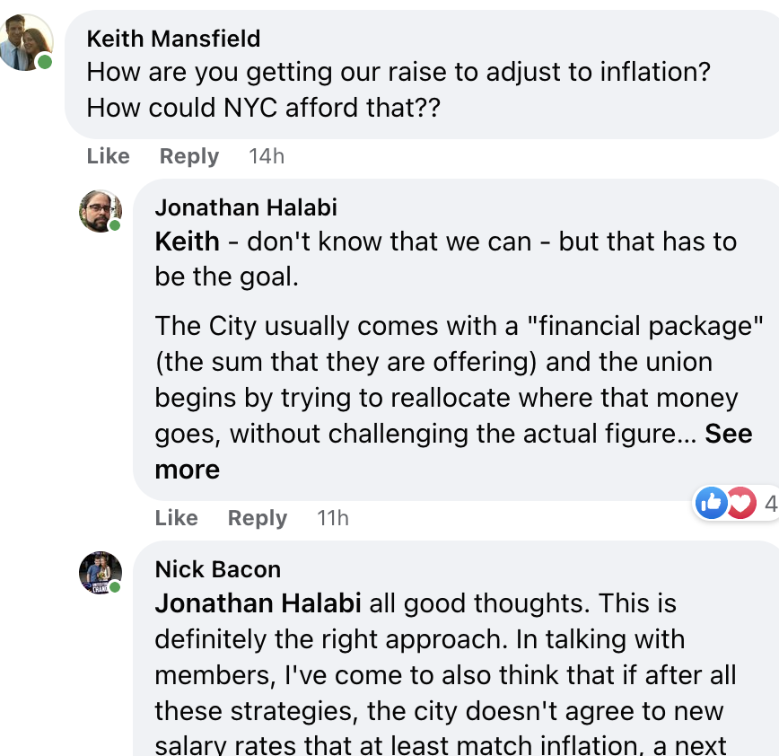The width and height of the screenshot is (779, 756).
Task: Open Keith Mansfield's name link
Action: (x=173, y=39)
